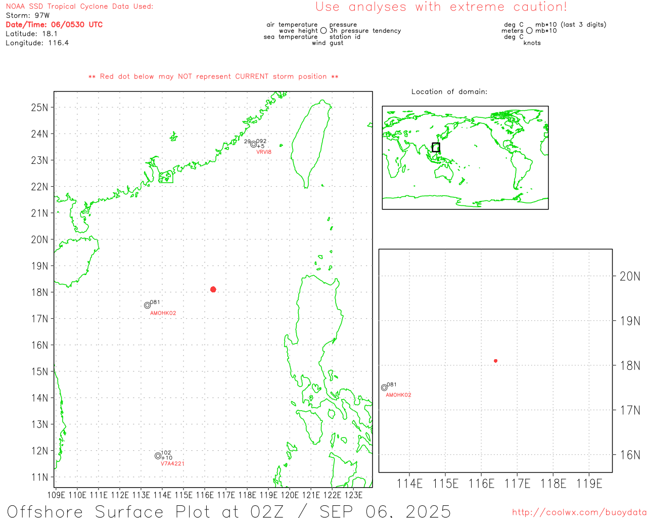Click the 'Storm: 97W' text
647x518 pixels.
click(28, 16)
